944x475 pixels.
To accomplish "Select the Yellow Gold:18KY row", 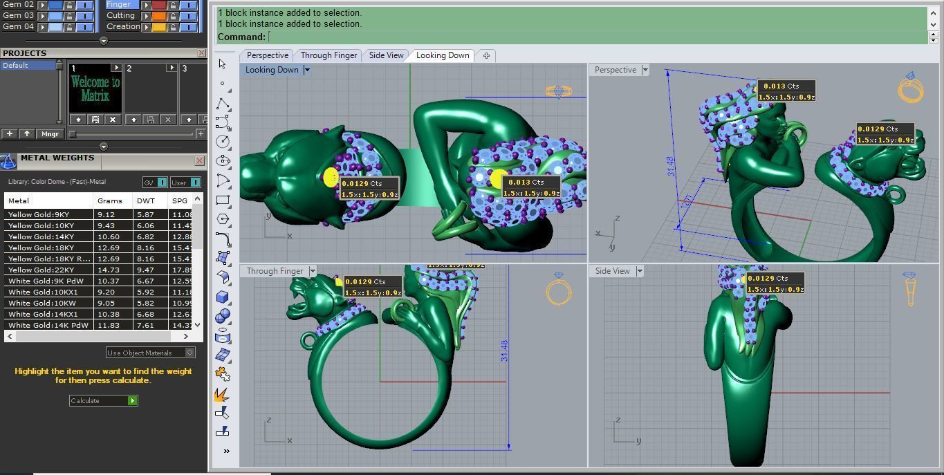I will 99,248.
